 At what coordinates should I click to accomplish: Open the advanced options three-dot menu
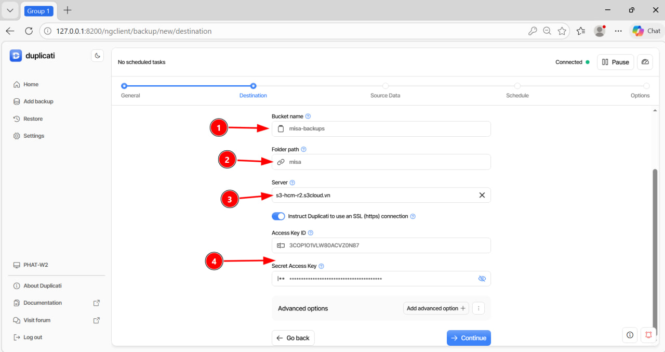[x=478, y=308]
